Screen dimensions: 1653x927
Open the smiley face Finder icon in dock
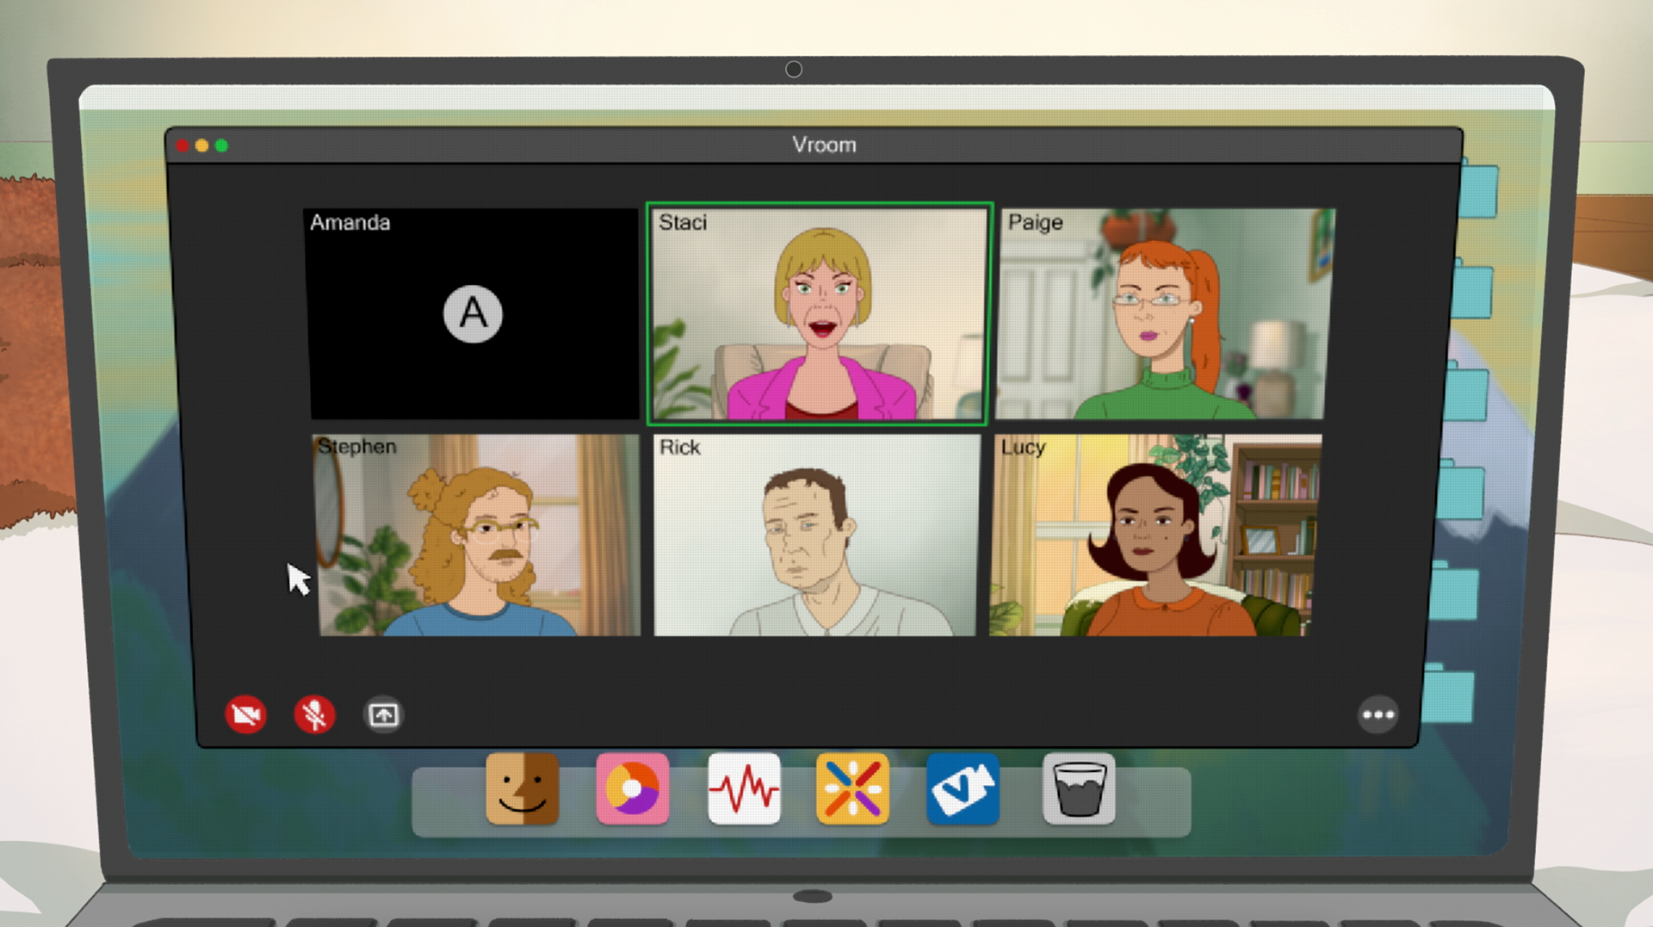tap(522, 789)
